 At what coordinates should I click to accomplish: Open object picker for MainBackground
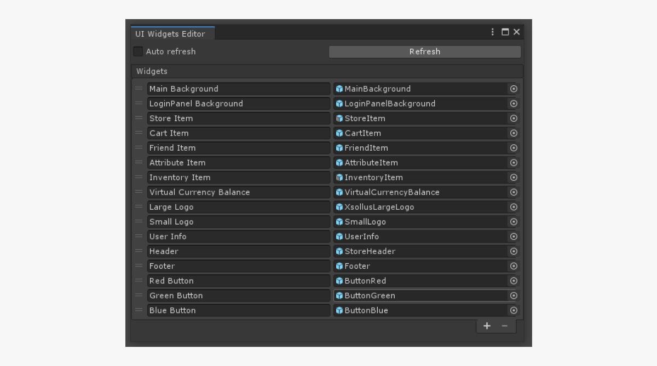coord(514,89)
